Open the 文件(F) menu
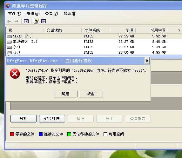 click(x=15, y=14)
